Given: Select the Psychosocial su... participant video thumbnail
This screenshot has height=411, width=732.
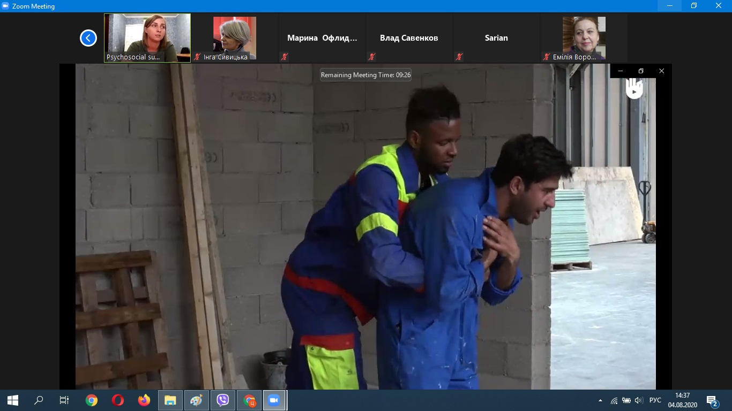Looking at the screenshot, I should click(x=147, y=38).
